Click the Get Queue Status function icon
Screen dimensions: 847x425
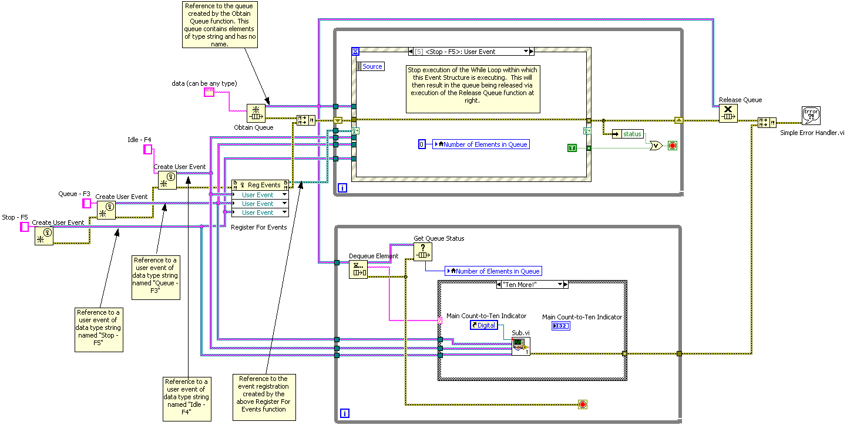click(x=423, y=252)
